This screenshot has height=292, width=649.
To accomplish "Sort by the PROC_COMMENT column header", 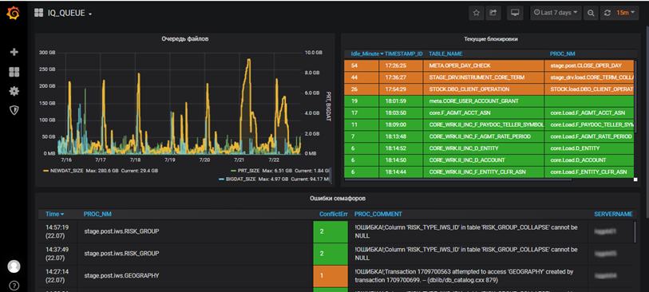I will tap(378, 214).
